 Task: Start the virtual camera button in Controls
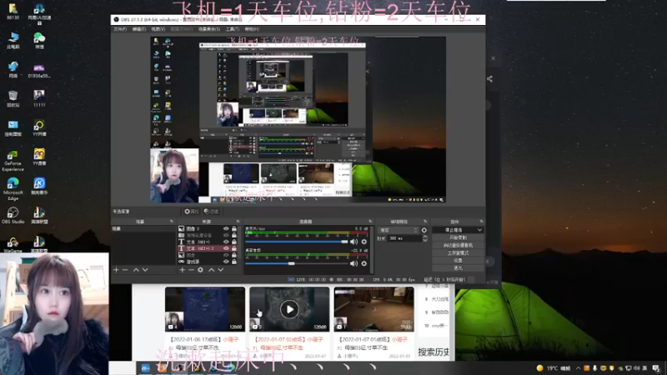tap(458, 245)
